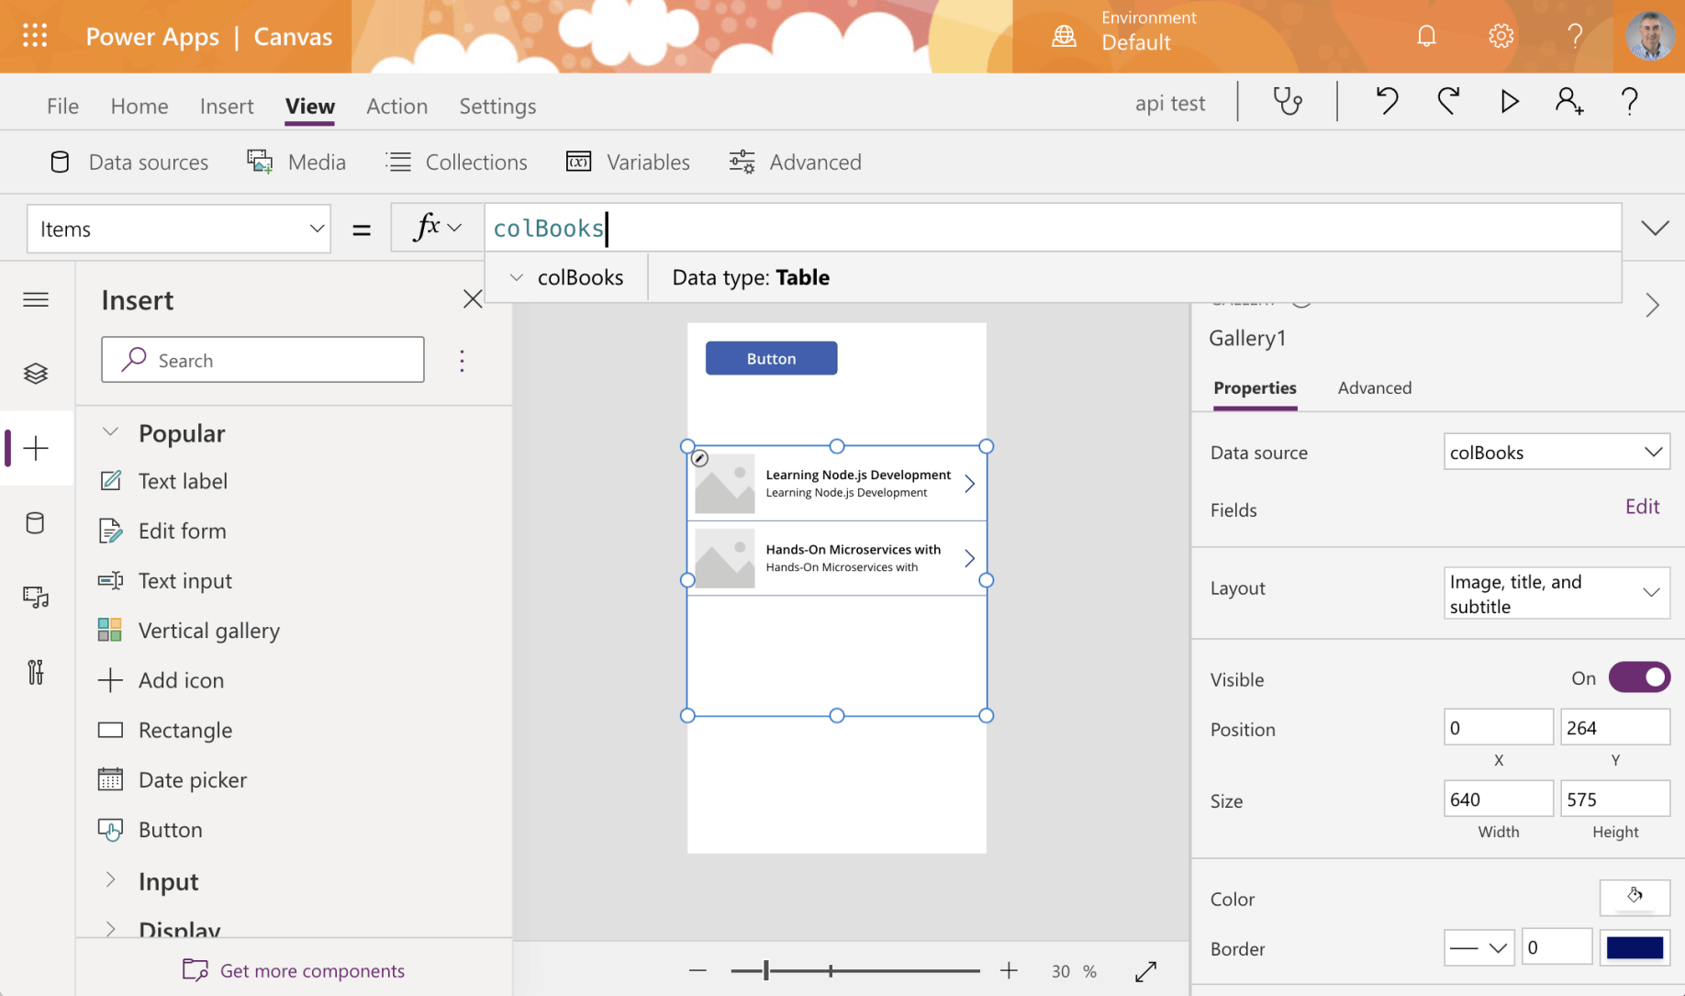Open Advanced tools icon in left sidebar

36,672
